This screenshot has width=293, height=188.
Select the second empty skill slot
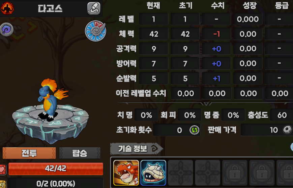point(208,173)
